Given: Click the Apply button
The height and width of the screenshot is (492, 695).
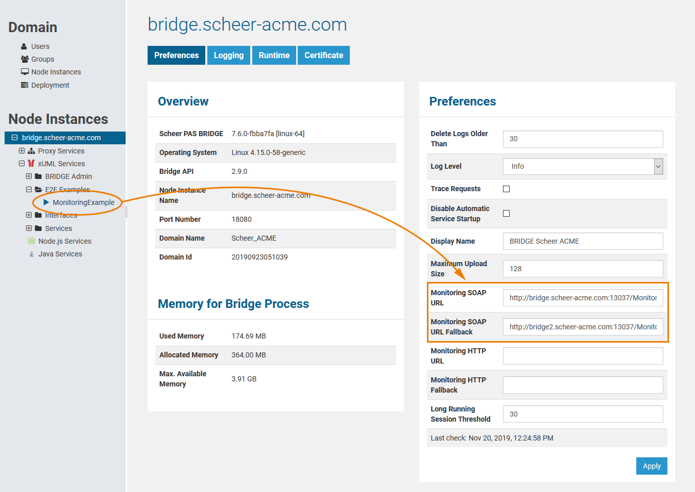Looking at the screenshot, I should pos(652,465).
